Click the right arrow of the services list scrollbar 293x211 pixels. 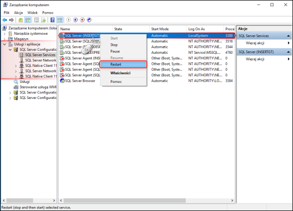232,200
